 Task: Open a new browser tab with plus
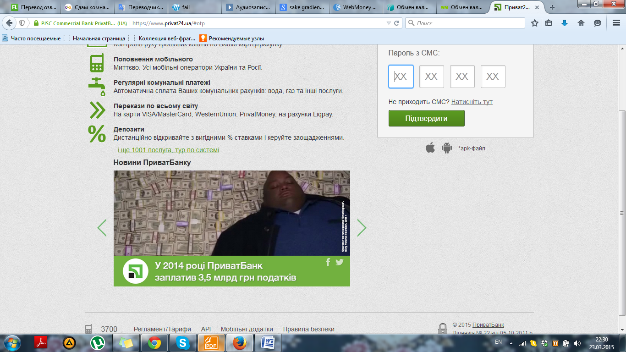point(552,7)
